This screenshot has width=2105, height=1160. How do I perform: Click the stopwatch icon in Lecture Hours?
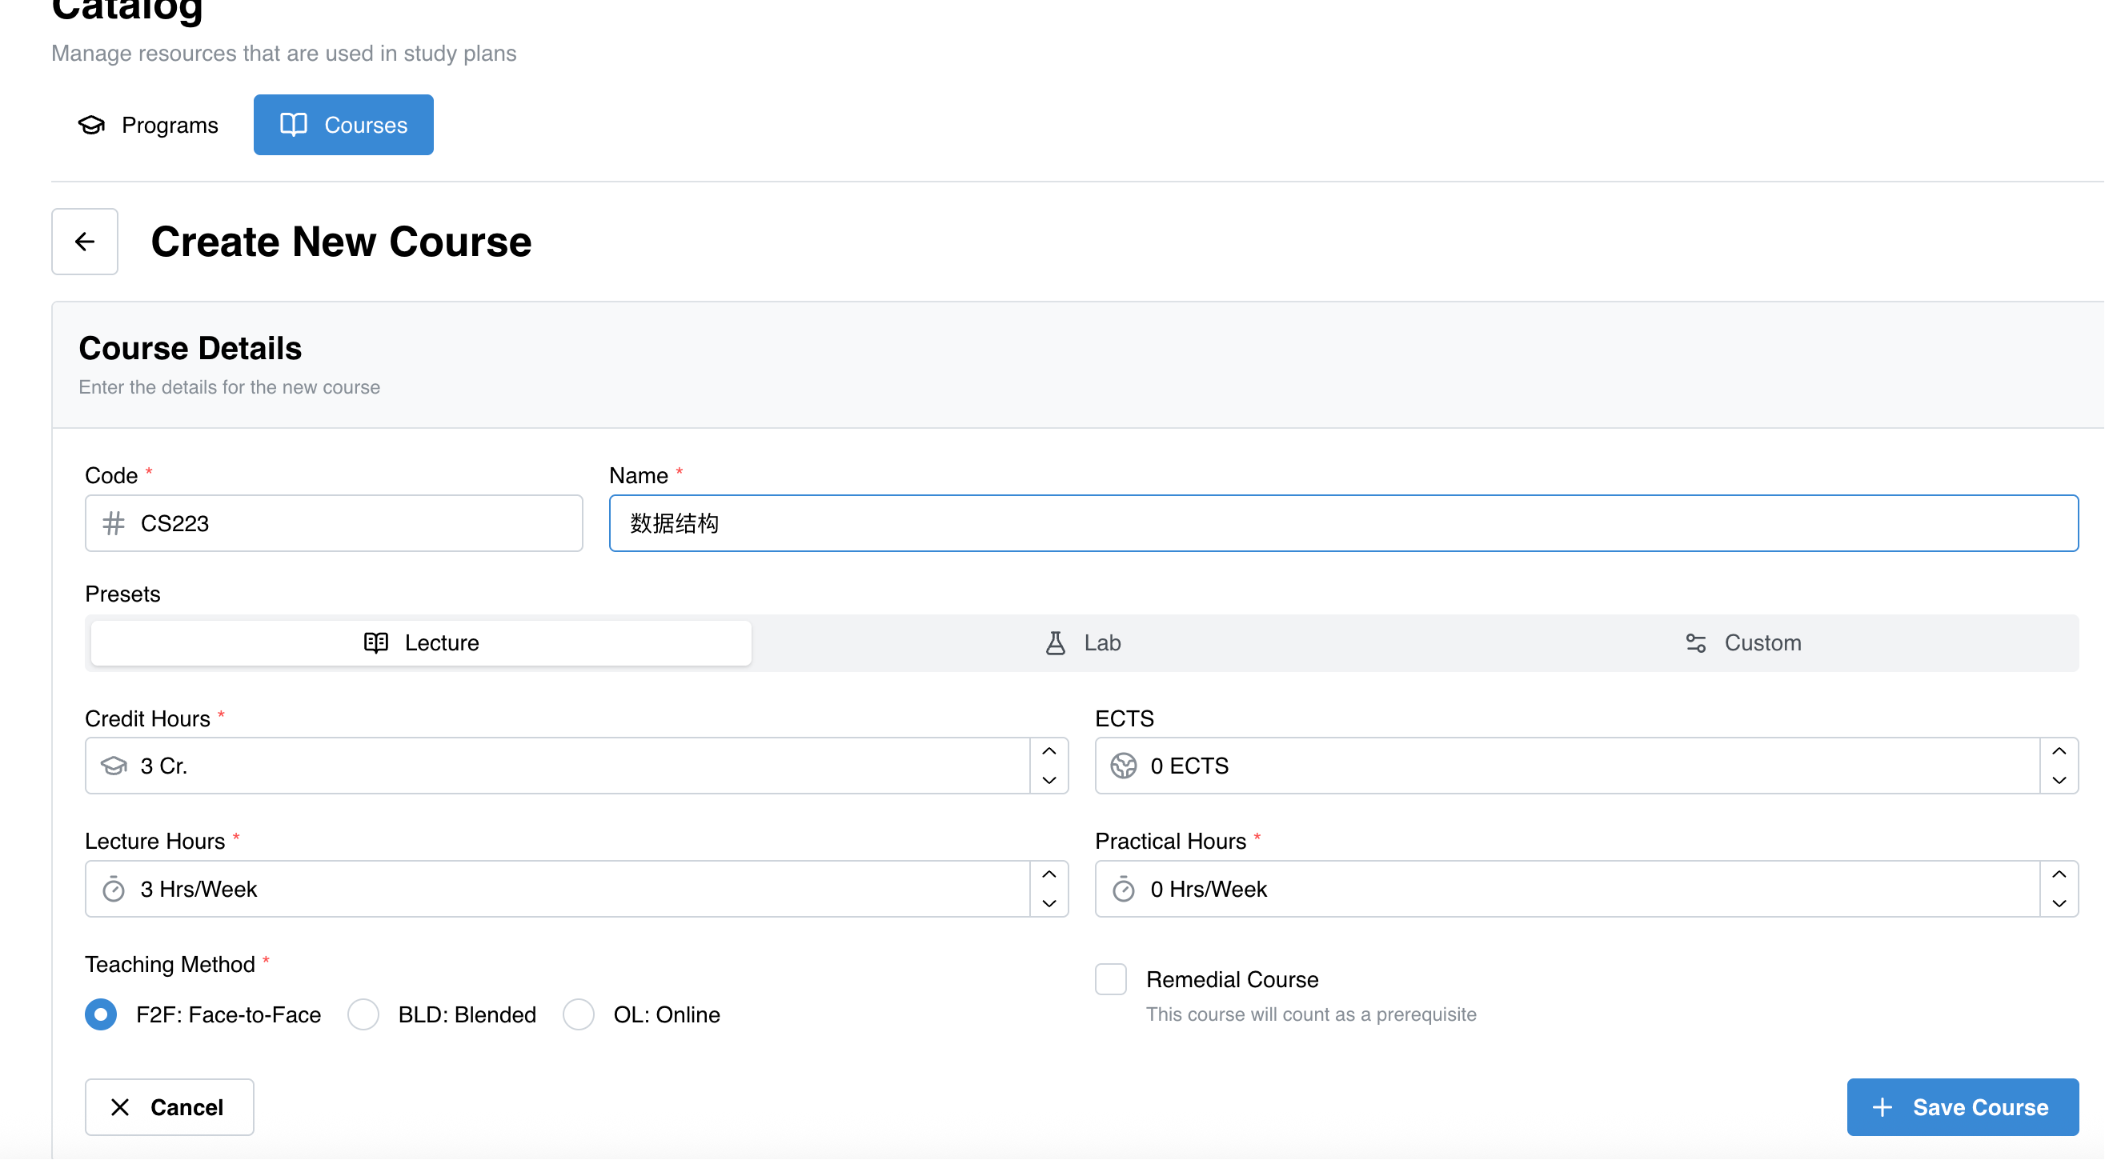pos(114,890)
